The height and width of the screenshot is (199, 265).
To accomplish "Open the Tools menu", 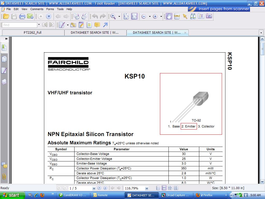I will point(60,9).
